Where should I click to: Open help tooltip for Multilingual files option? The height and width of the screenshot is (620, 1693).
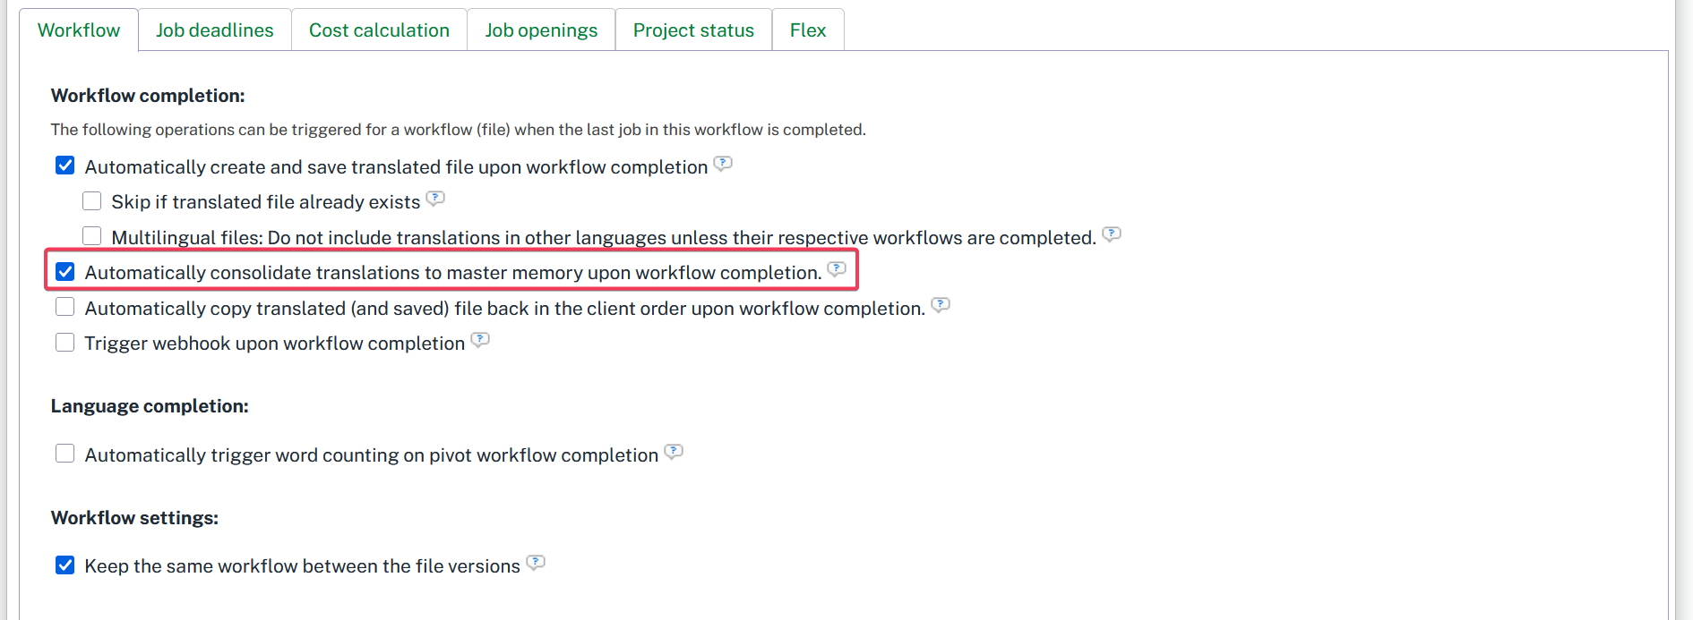pyautogui.click(x=1111, y=234)
